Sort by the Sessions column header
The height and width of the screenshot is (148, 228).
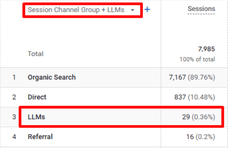pos(201,9)
